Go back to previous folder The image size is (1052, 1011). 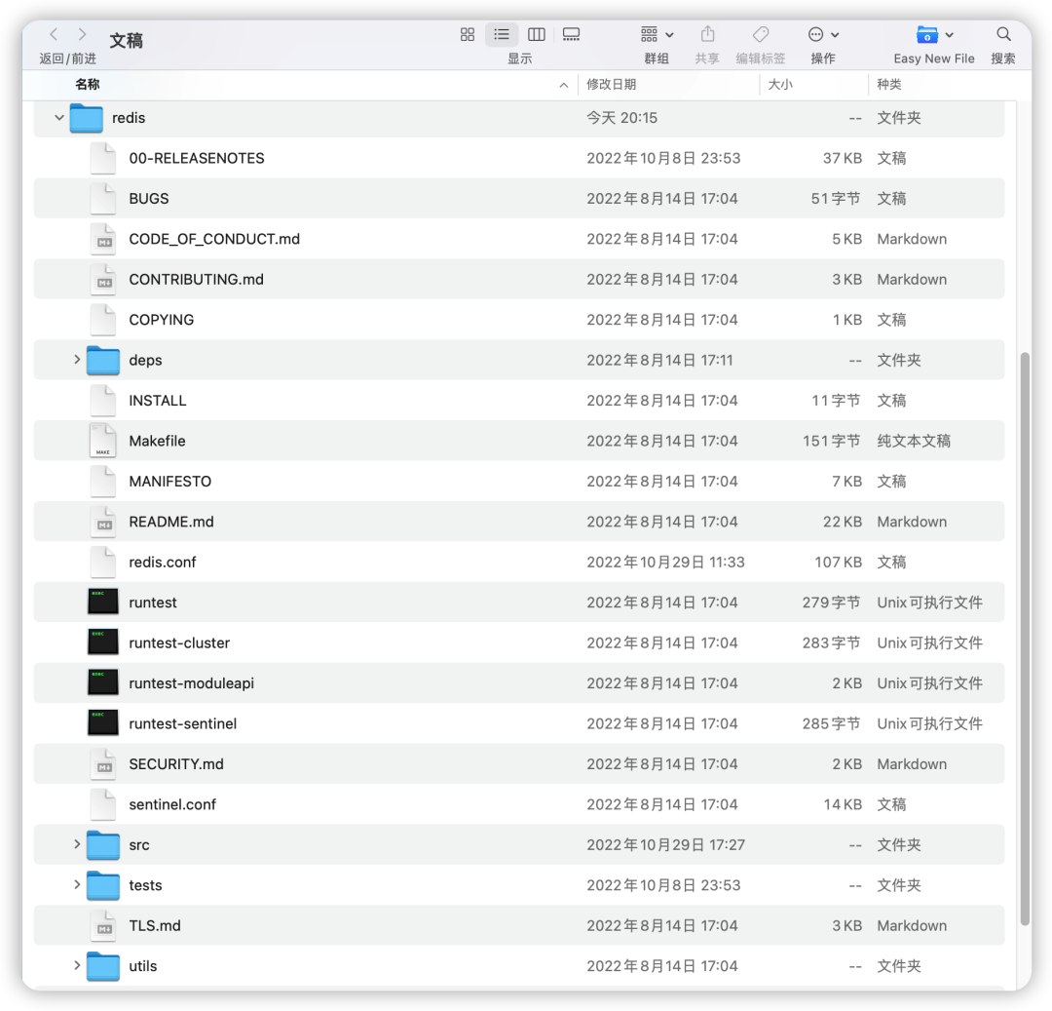pyautogui.click(x=54, y=34)
